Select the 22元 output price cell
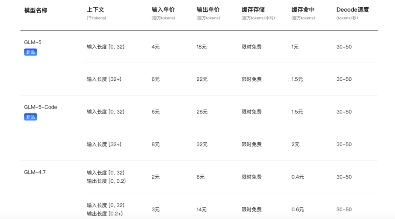The width and height of the screenshot is (395, 219). (202, 79)
